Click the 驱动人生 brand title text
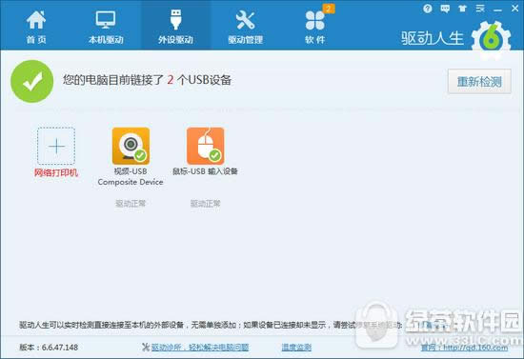This screenshot has height=359, width=524. tap(433, 38)
